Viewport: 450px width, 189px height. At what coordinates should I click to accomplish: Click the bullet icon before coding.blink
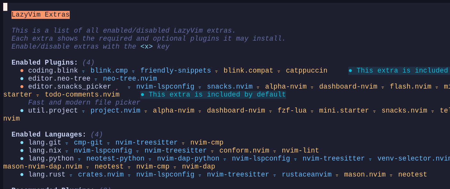(x=22, y=71)
